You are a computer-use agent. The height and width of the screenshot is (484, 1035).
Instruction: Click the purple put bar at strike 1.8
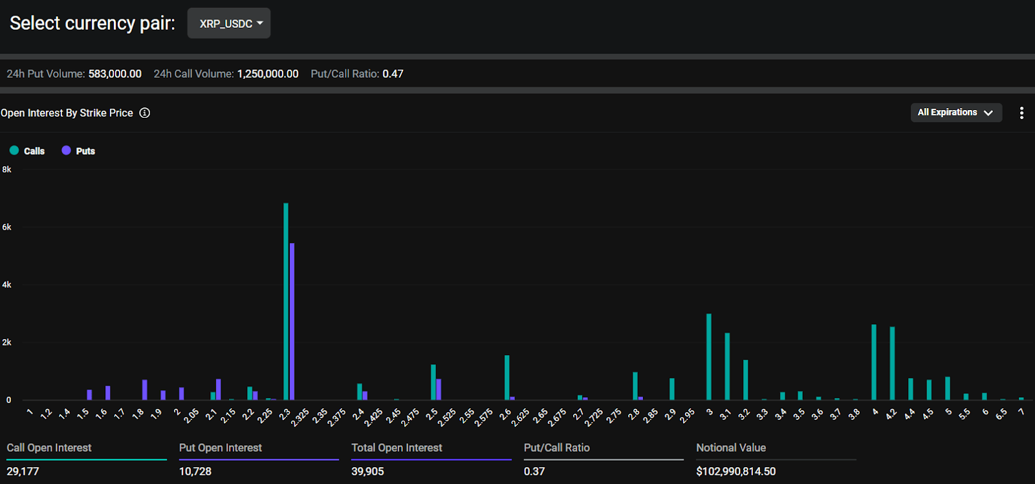(x=145, y=390)
